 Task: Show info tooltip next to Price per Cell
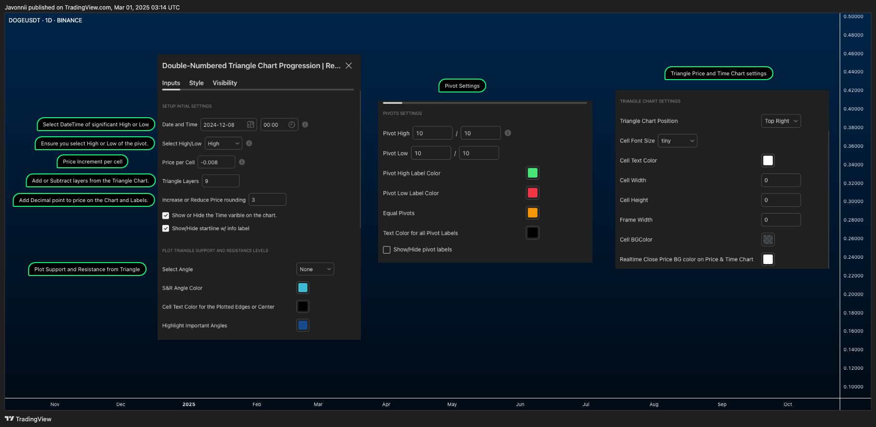[x=242, y=162]
